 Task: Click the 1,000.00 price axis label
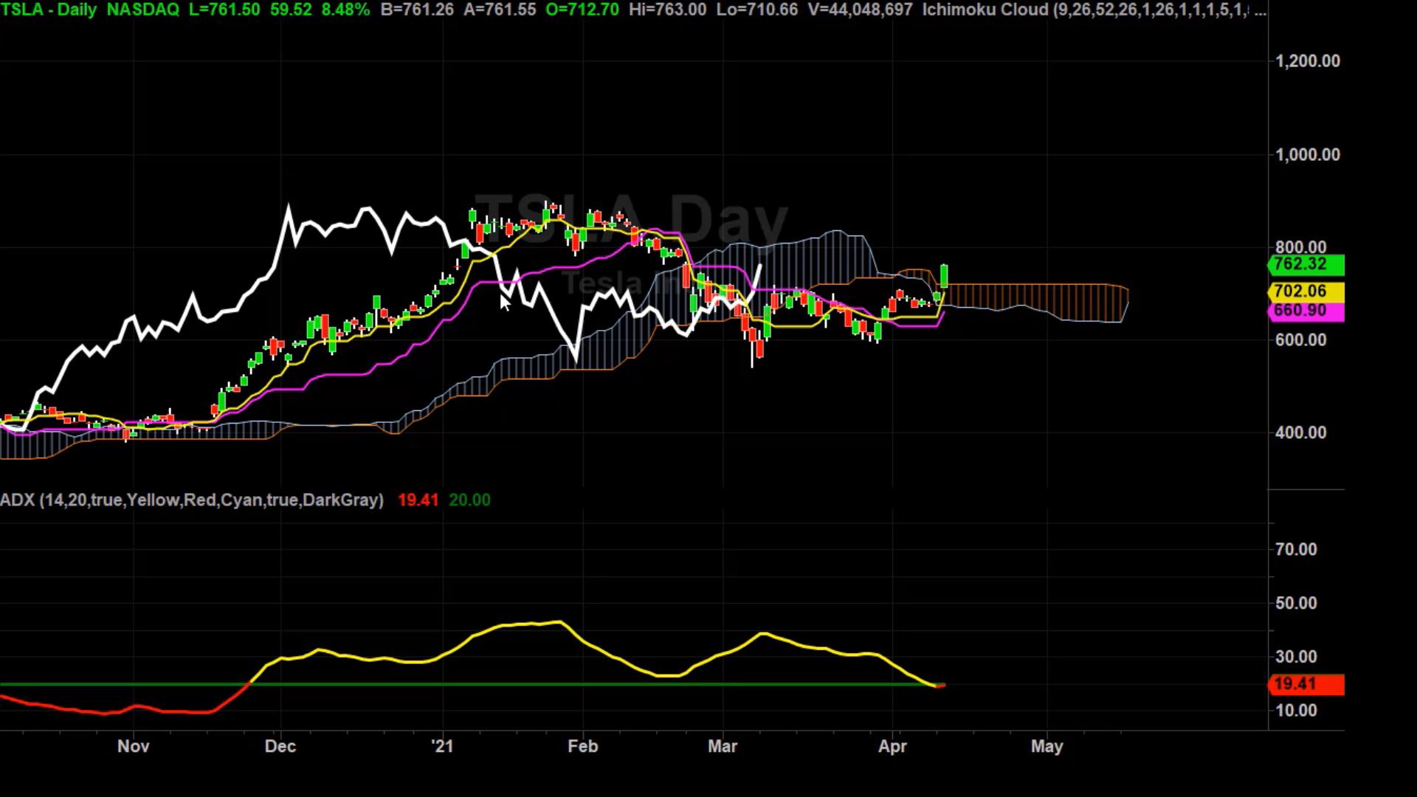coord(1308,155)
